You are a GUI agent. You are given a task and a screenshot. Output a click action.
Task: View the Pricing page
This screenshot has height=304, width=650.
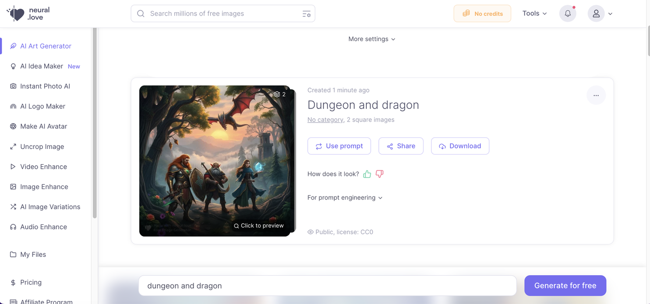tap(31, 282)
